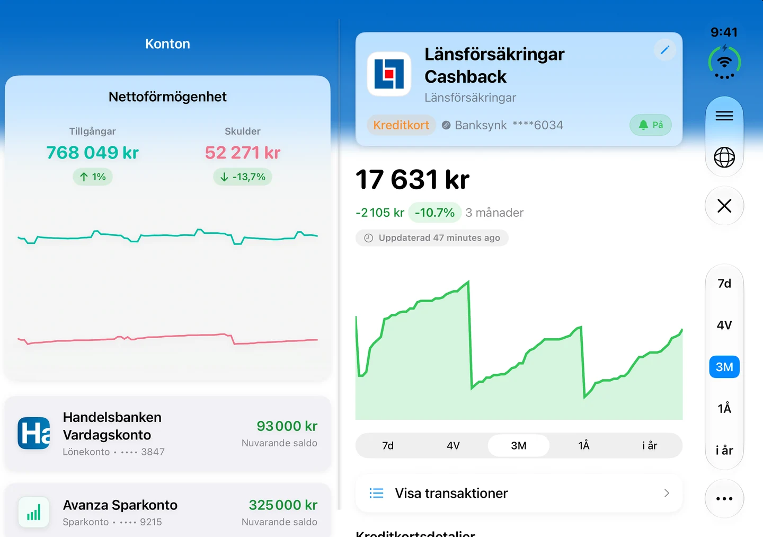This screenshot has width=763, height=537.
Task: Tap the Handelsbanken logo icon
Action: click(34, 433)
